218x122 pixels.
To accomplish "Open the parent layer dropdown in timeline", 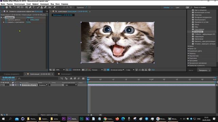I will click(x=71, y=85).
